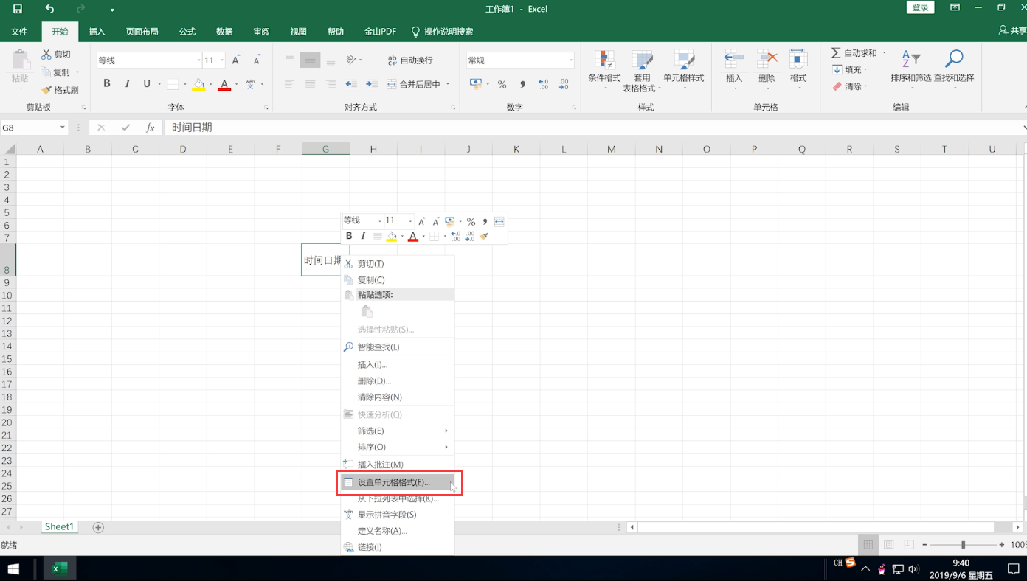This screenshot has width=1027, height=581.
Task: Click ribbon fill color yellow swatch
Action: point(198,84)
